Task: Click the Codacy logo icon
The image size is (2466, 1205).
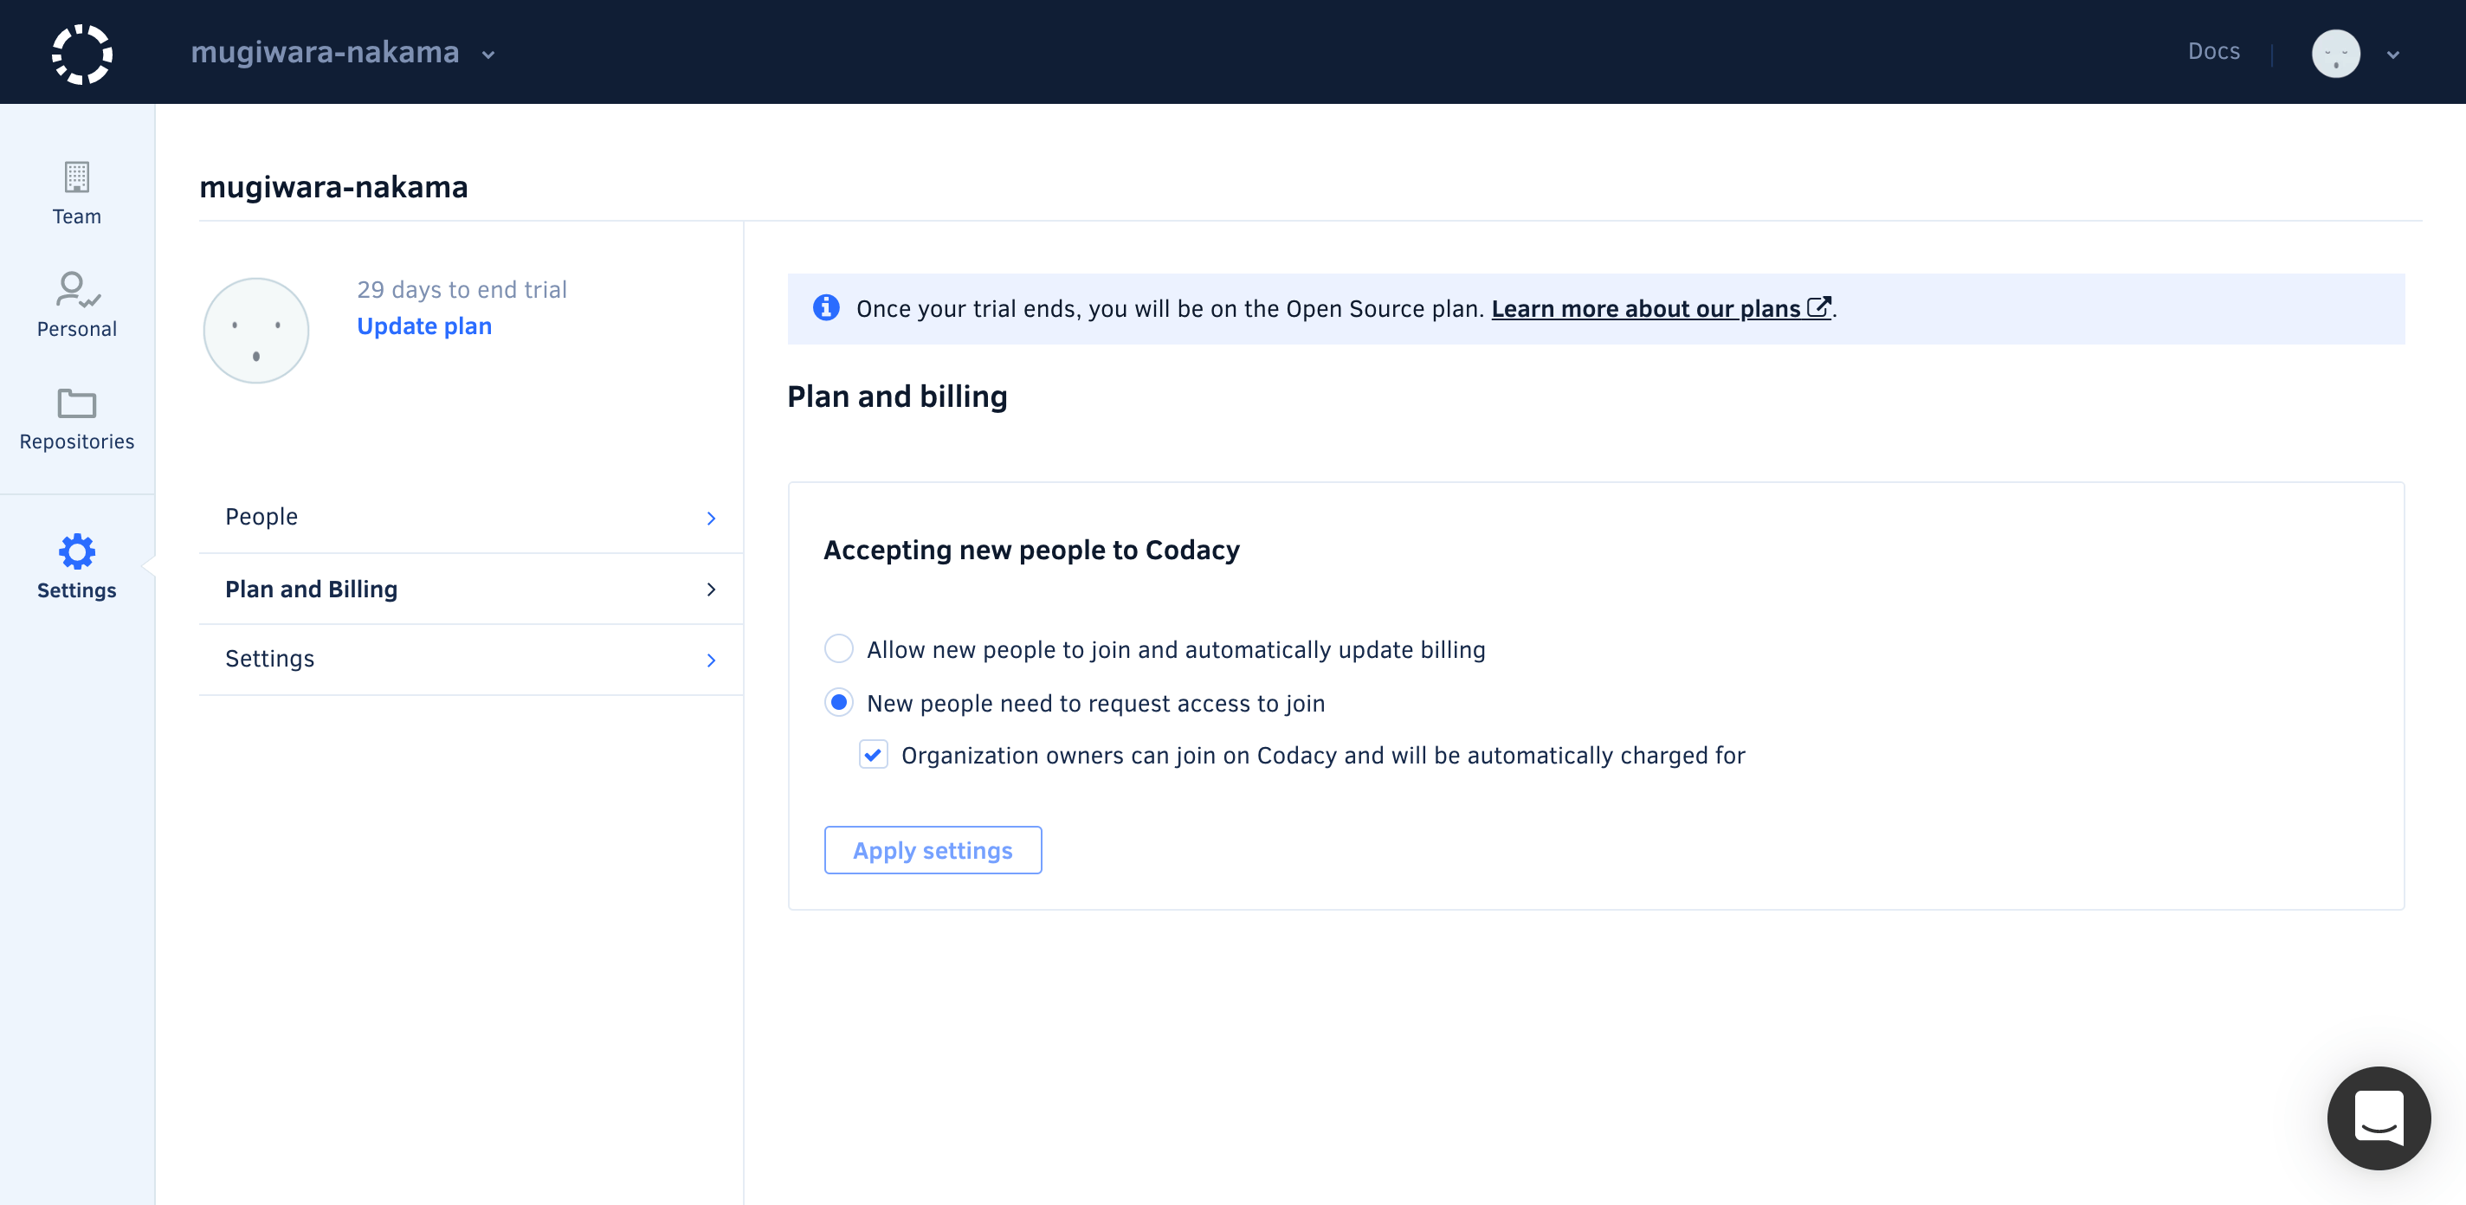Action: (x=81, y=53)
